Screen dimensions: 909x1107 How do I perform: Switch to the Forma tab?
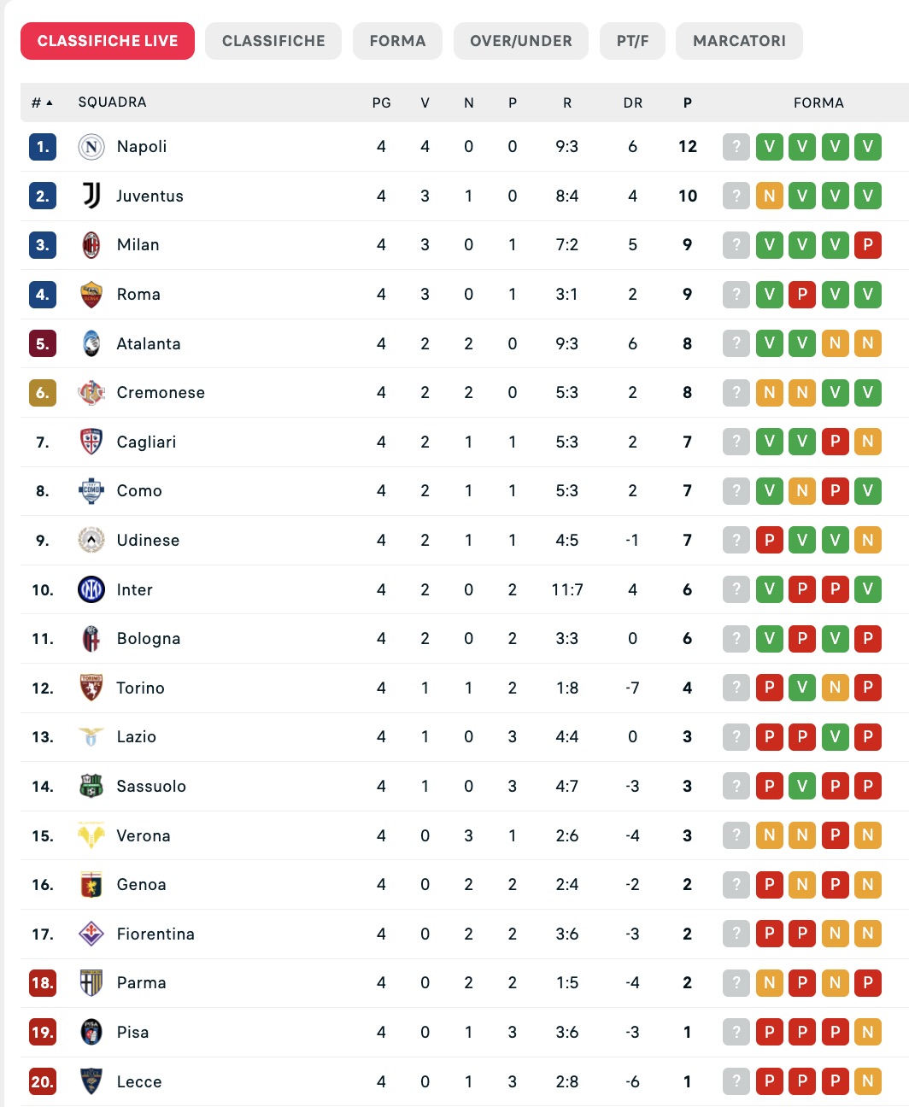(397, 41)
